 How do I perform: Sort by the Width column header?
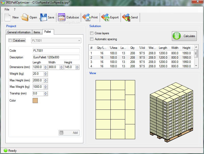[x=175, y=48]
